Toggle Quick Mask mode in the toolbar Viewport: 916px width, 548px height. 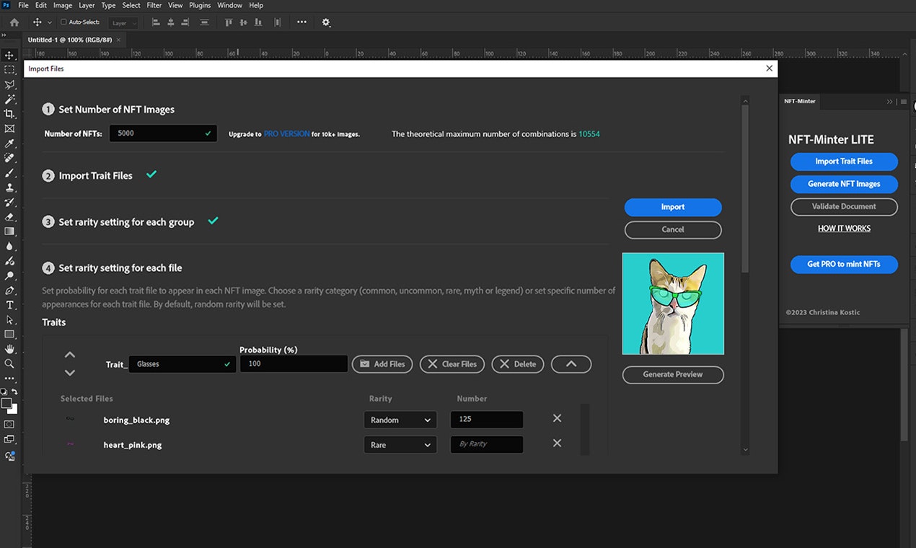[9, 424]
